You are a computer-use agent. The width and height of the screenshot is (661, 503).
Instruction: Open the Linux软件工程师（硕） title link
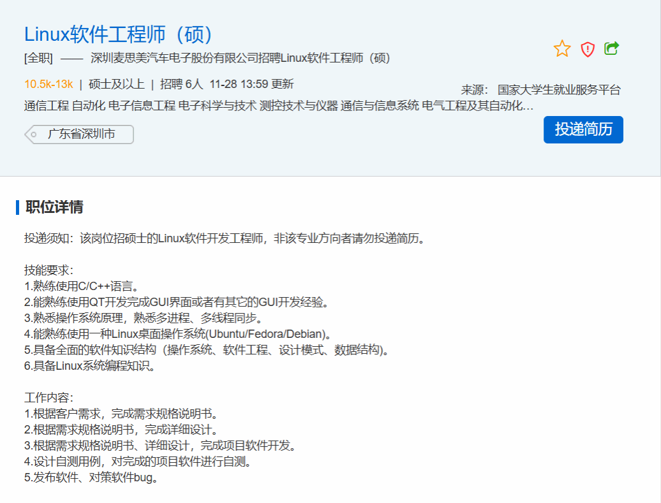click(x=119, y=34)
